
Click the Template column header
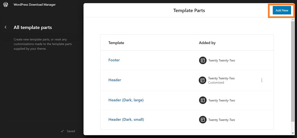point(116,43)
